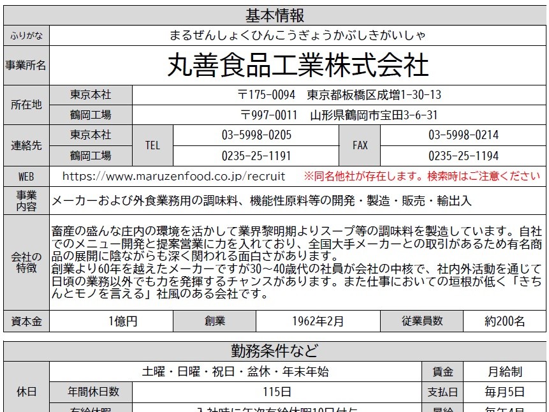The height and width of the screenshot is (412, 549).
Task: Select the founding date 1962年2月
Action: [x=312, y=321]
